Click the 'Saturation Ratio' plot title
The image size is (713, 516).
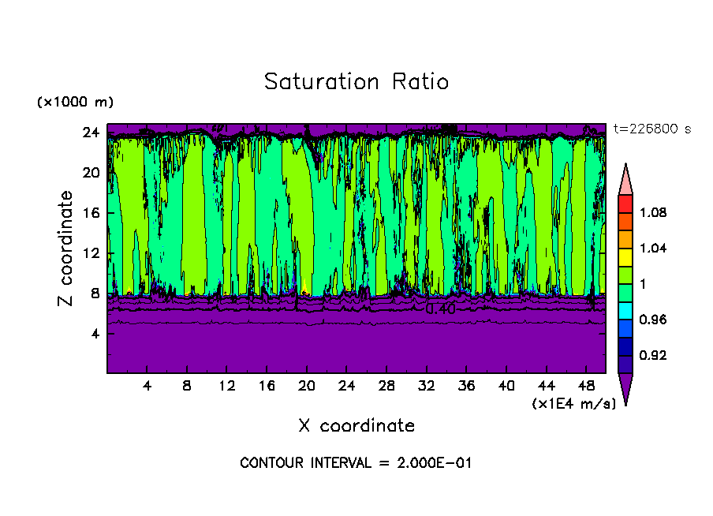356,82
